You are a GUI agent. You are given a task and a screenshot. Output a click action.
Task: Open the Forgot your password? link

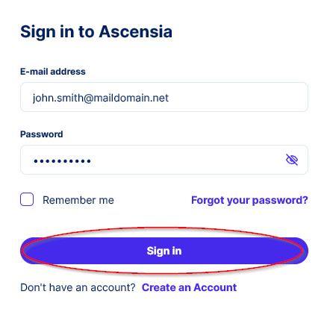pos(249,200)
